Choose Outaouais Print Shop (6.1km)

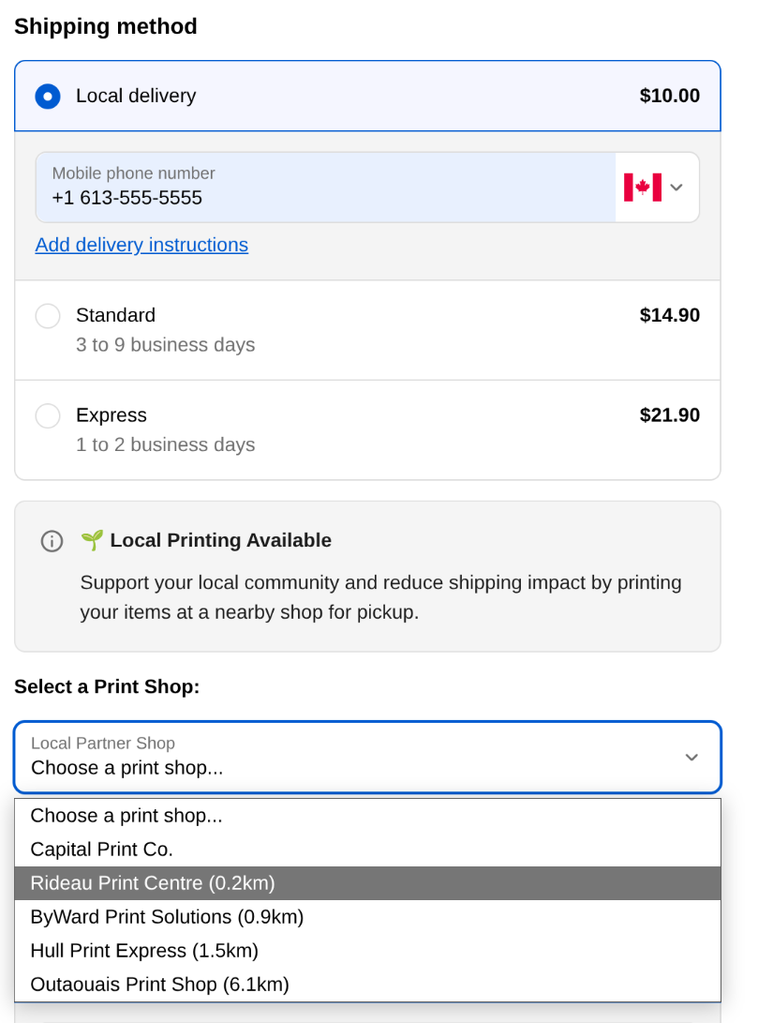[x=159, y=985]
